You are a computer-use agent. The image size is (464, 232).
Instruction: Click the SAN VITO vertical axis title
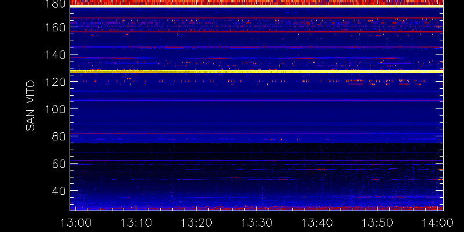click(30, 106)
